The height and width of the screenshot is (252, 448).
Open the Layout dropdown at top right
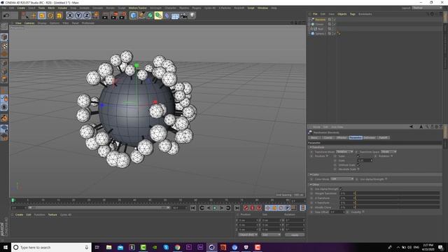[x=426, y=8]
